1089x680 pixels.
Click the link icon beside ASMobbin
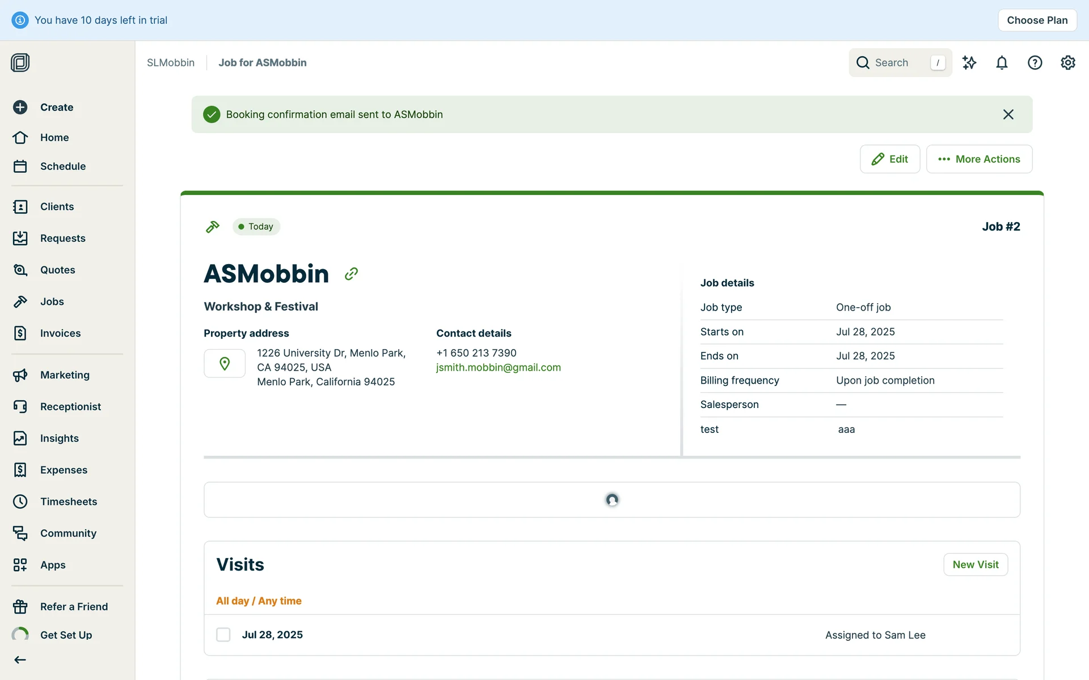(351, 274)
